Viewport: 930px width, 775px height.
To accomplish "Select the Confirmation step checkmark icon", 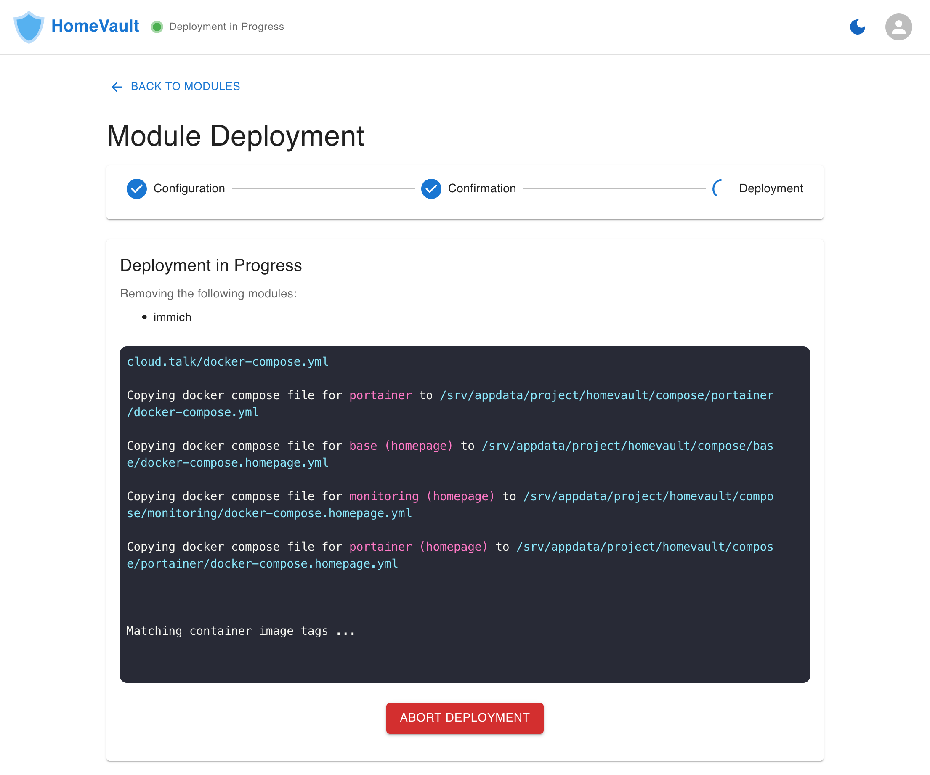I will tap(431, 188).
